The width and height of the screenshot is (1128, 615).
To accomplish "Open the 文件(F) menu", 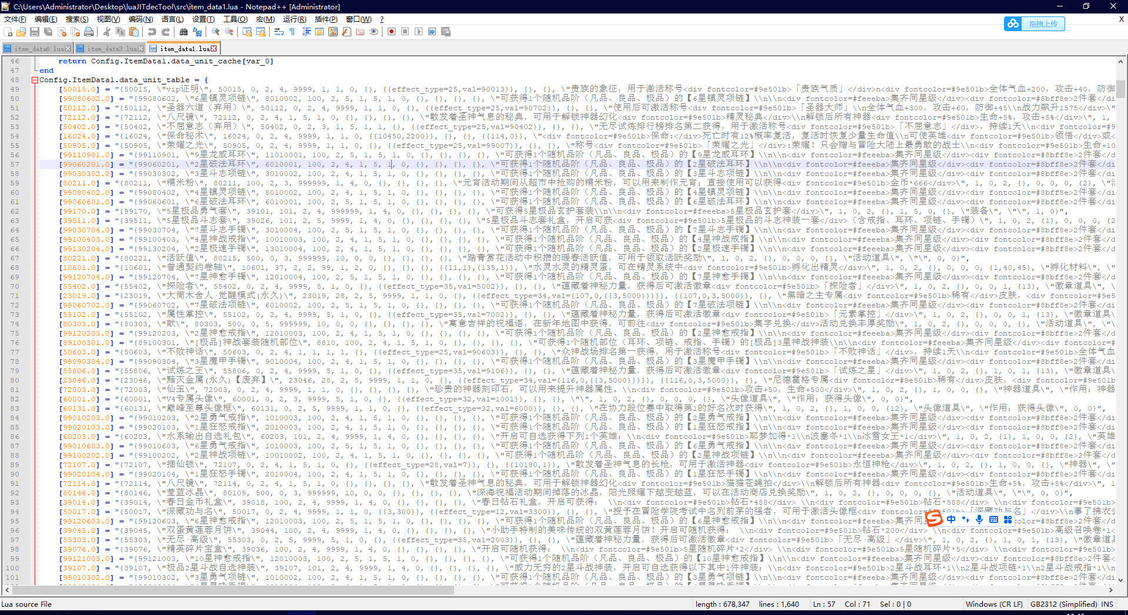I will (x=15, y=19).
